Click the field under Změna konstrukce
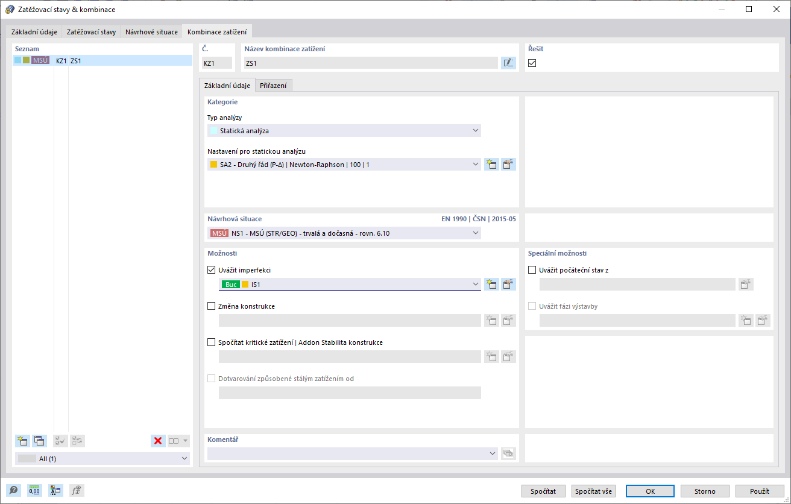 (350, 321)
